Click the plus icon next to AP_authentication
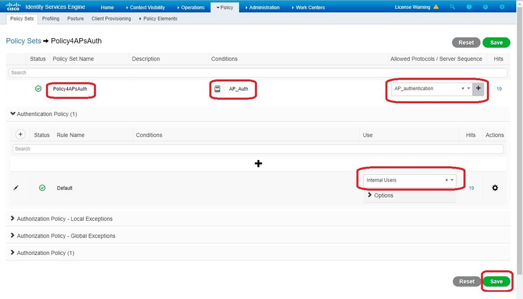This screenshot has width=523, height=299. (x=478, y=89)
